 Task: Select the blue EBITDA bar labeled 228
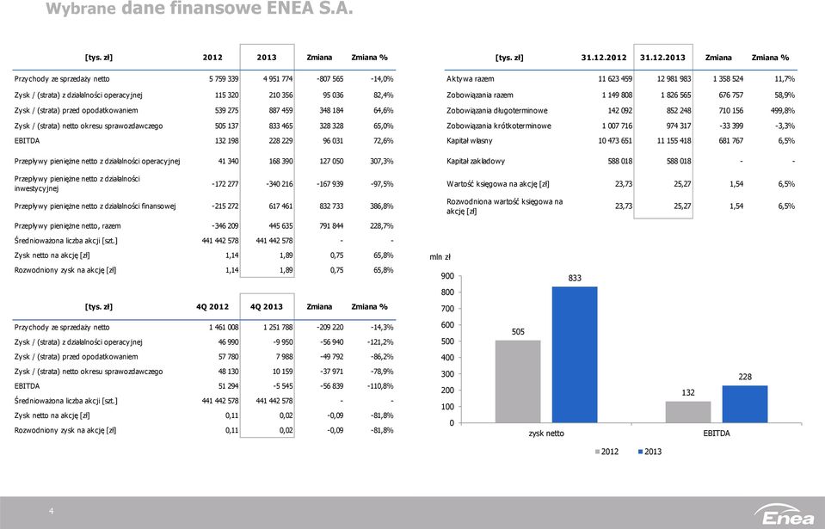pyautogui.click(x=745, y=404)
